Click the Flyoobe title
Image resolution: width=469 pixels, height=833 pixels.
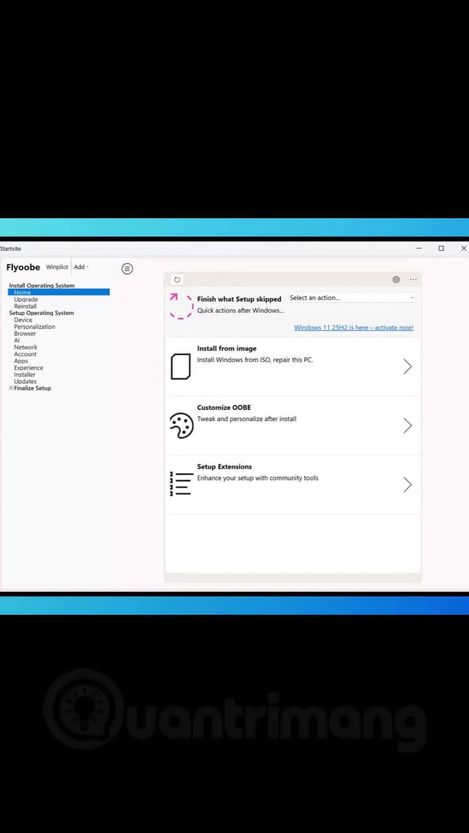tap(23, 267)
